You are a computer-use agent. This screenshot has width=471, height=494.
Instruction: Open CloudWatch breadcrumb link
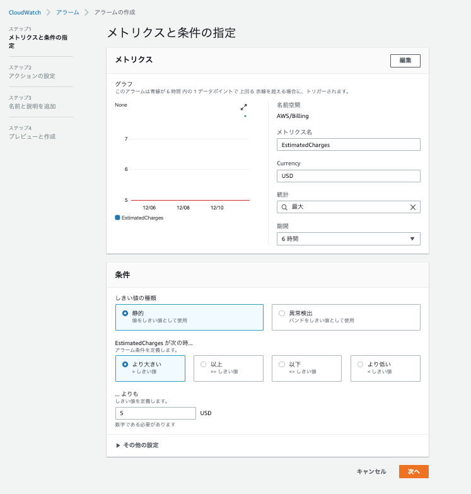tap(25, 13)
